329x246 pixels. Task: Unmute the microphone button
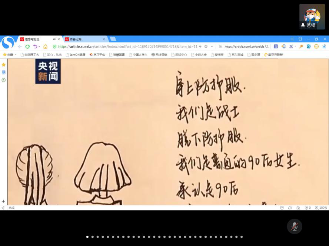295,226
